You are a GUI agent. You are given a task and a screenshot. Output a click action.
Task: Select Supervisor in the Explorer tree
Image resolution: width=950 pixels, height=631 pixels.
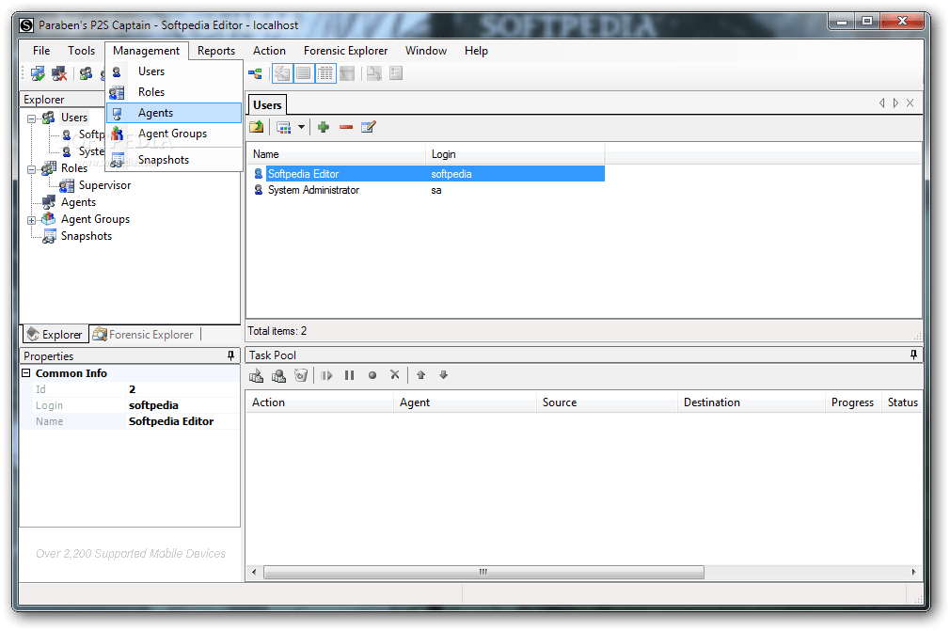tap(104, 185)
